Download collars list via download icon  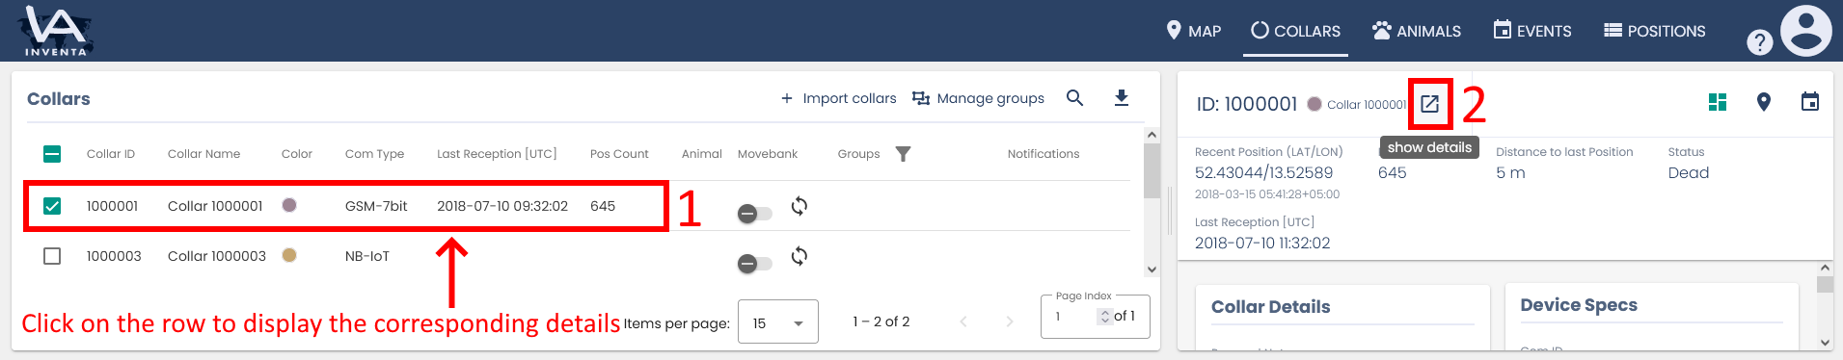[1122, 98]
